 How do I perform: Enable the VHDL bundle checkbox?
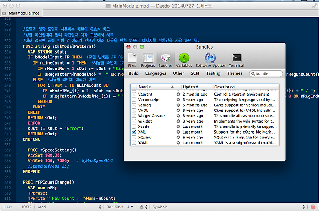pos(134,111)
